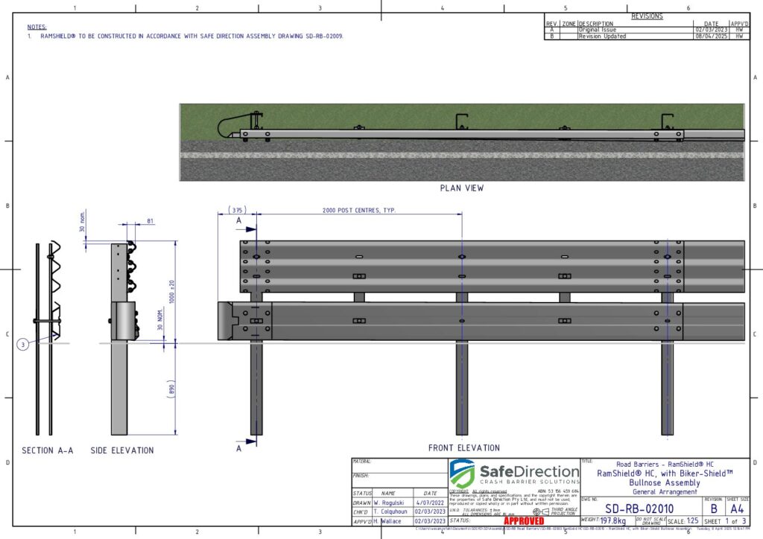Click the Safe Direction shield logo
Viewport: 763px width, 539px height.
(462, 474)
